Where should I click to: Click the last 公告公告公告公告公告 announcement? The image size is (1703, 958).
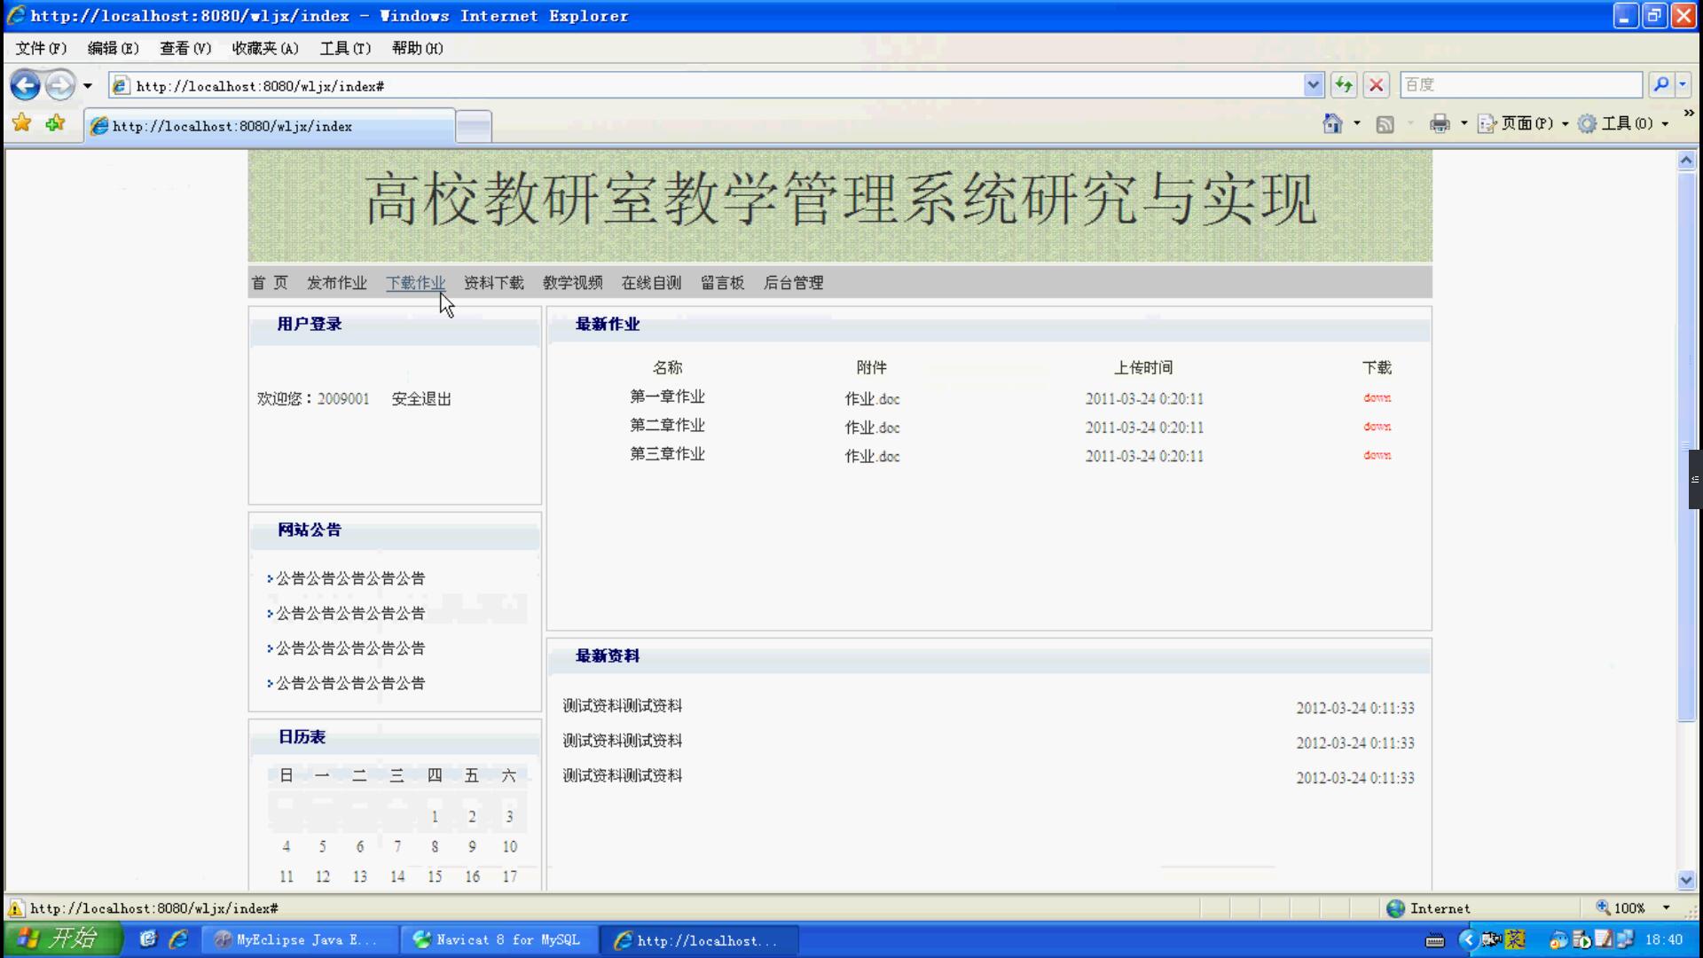(350, 683)
